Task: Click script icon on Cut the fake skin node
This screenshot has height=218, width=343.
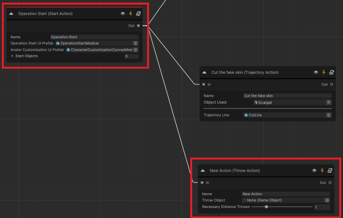Action: [332, 72]
